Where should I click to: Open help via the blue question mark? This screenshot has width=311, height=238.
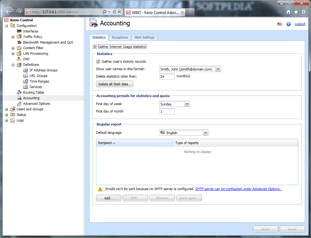288,24
